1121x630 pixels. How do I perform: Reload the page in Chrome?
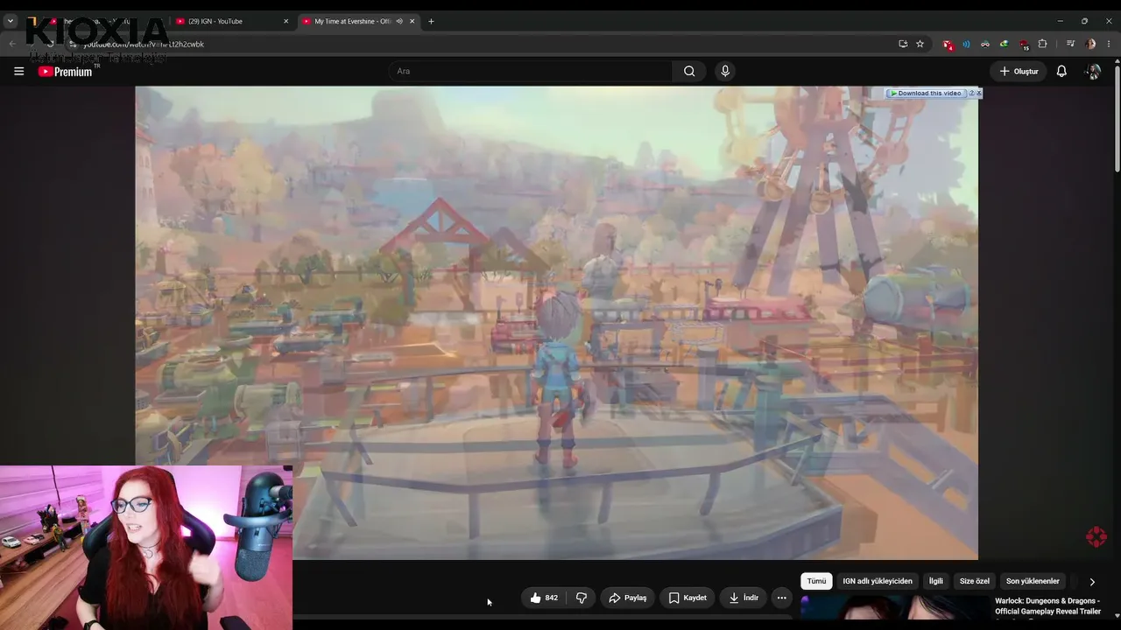click(x=51, y=44)
